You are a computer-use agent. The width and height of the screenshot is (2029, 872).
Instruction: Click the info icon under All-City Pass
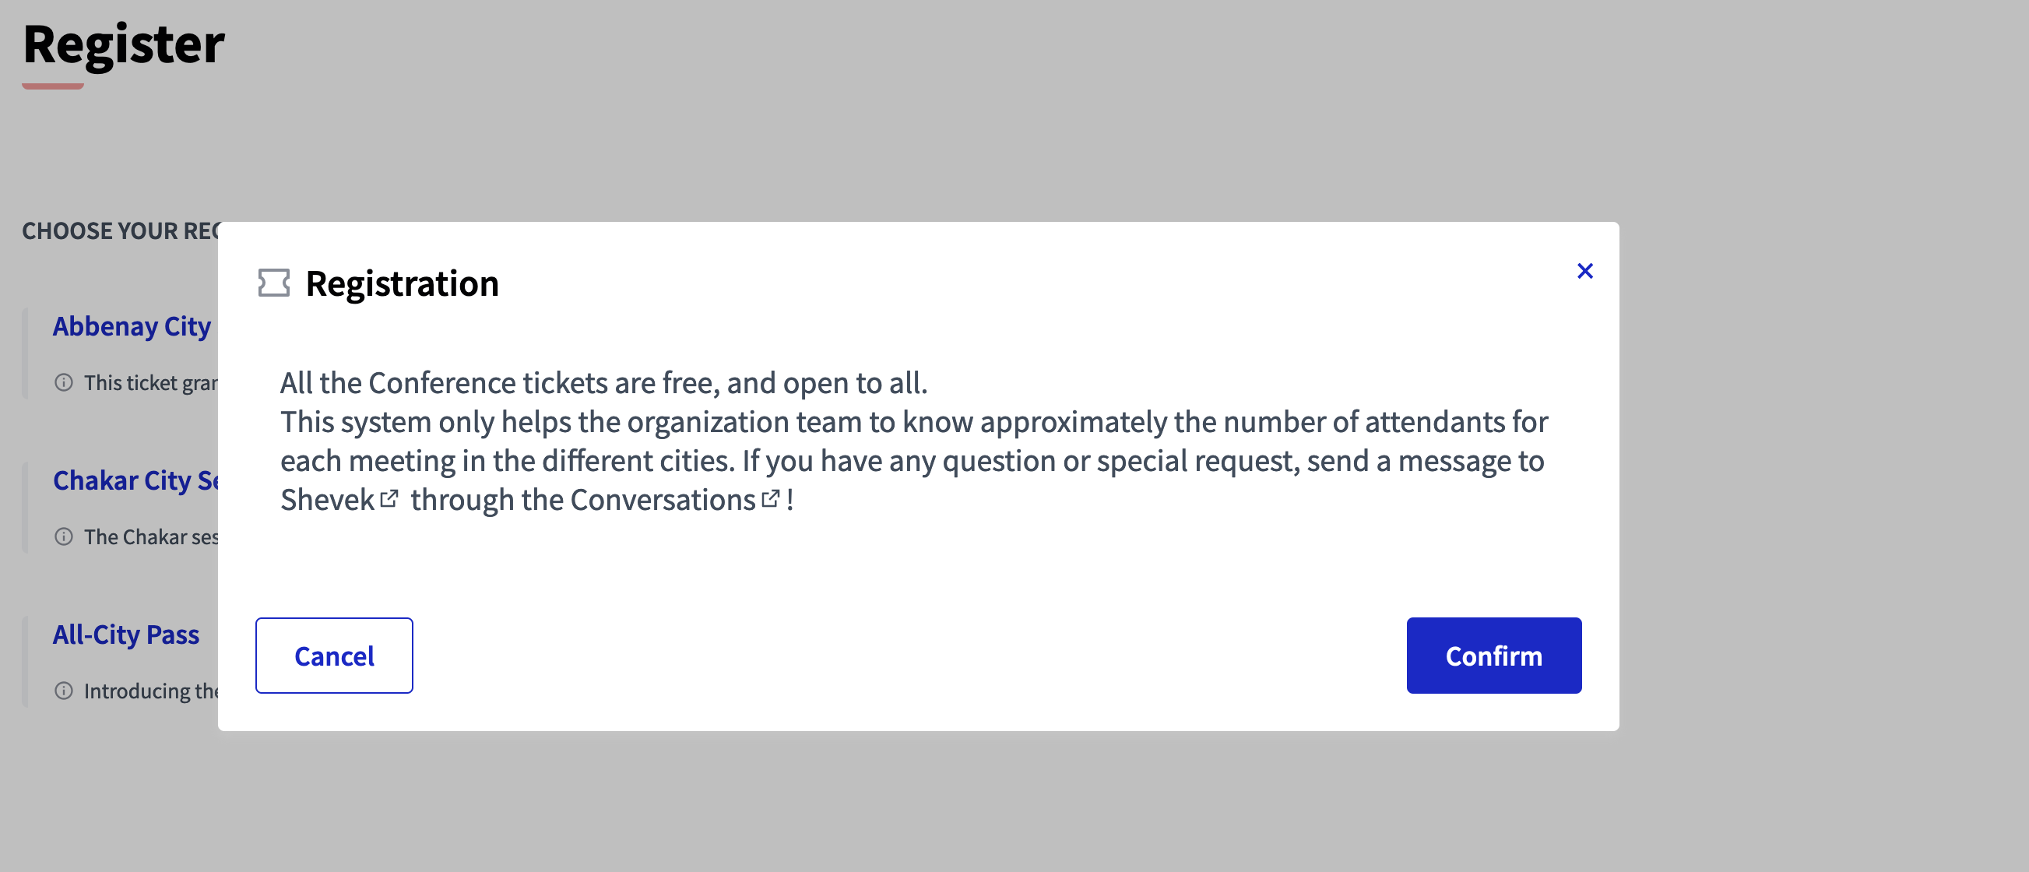click(x=63, y=691)
